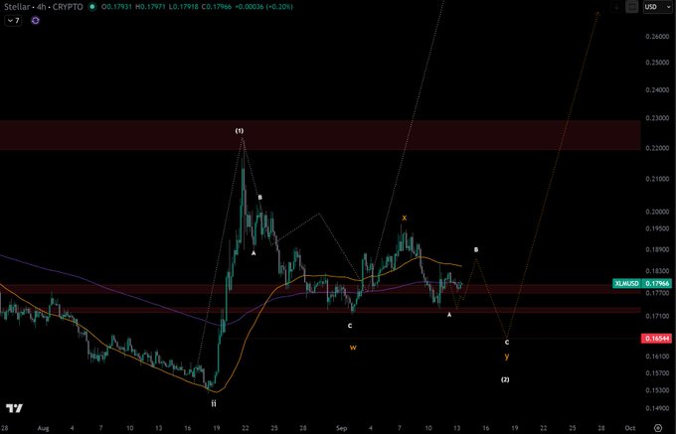Click the purple indicator icon beside the legend toggle
This screenshot has width=676, height=434.
(36, 20)
